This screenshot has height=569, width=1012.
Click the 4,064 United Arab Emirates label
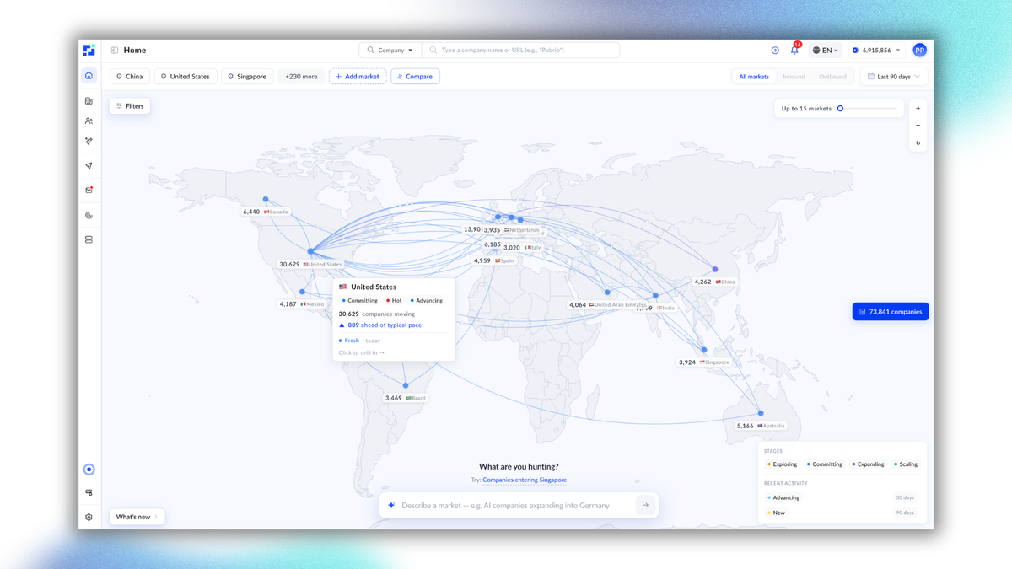[607, 305]
